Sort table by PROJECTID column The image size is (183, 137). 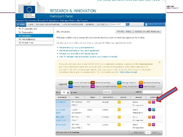[x=109, y=97]
